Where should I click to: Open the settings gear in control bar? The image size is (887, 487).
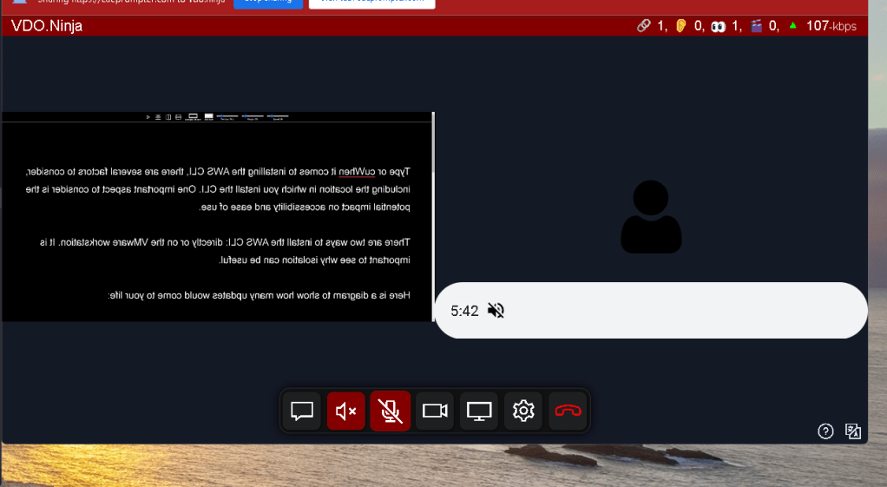523,411
